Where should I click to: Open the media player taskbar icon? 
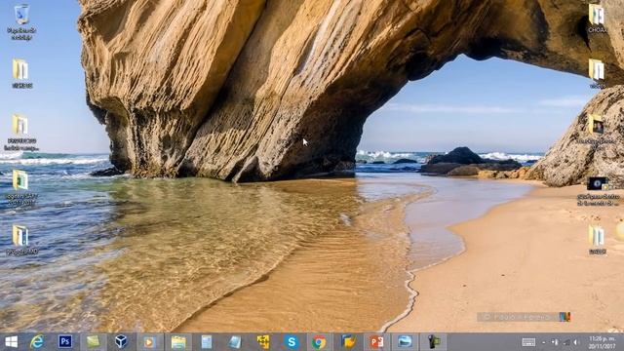click(x=149, y=342)
